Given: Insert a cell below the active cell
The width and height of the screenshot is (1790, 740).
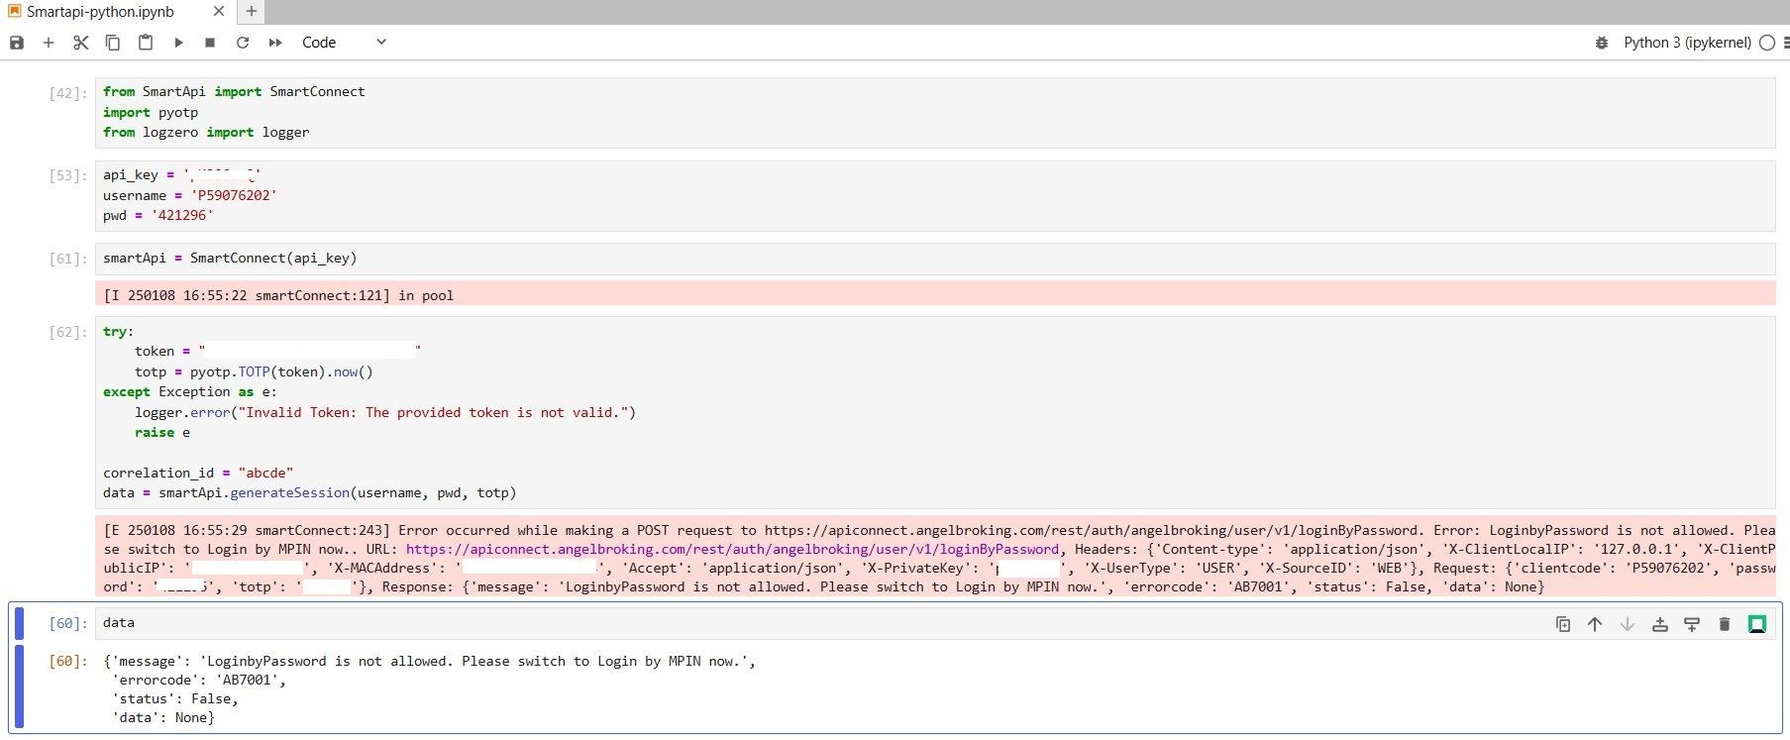Looking at the screenshot, I should [1692, 624].
